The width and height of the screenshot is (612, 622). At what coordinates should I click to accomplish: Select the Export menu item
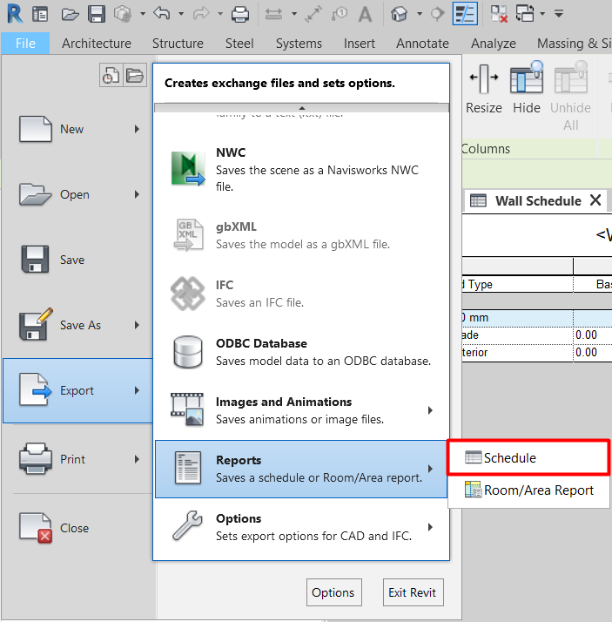pos(77,391)
